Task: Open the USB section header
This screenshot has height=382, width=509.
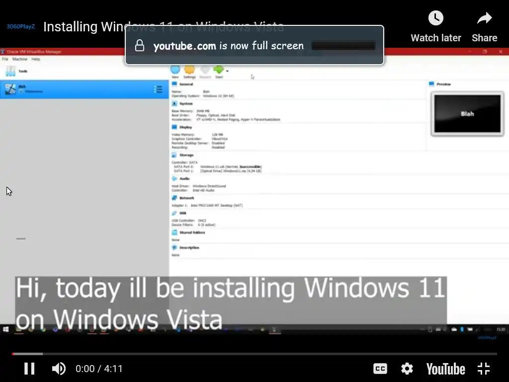Action: click(182, 213)
